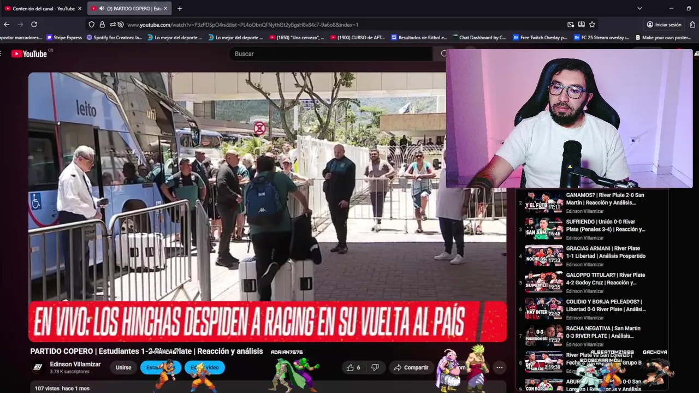Open FC 25 Stream overlay bookmark
The height and width of the screenshot is (393, 699).
[601, 38]
